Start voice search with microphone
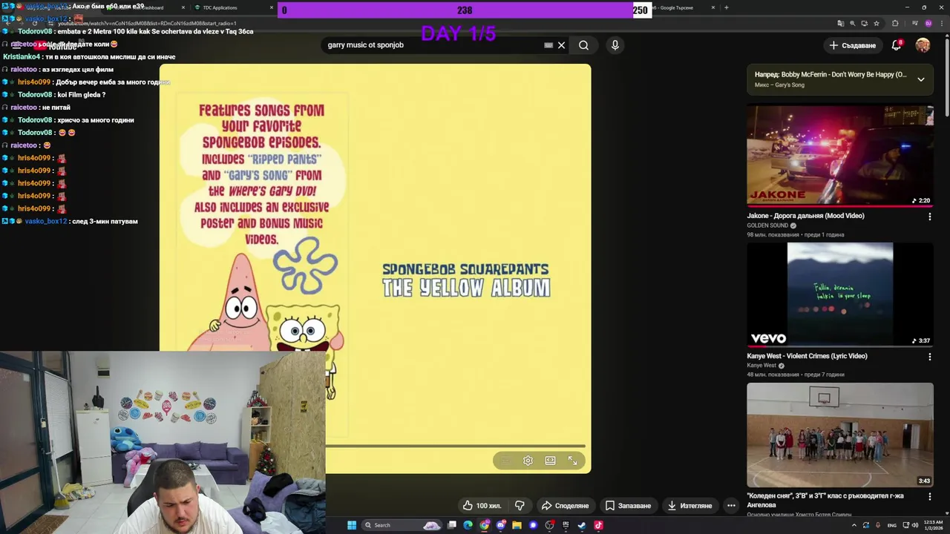The image size is (950, 534). pos(615,45)
